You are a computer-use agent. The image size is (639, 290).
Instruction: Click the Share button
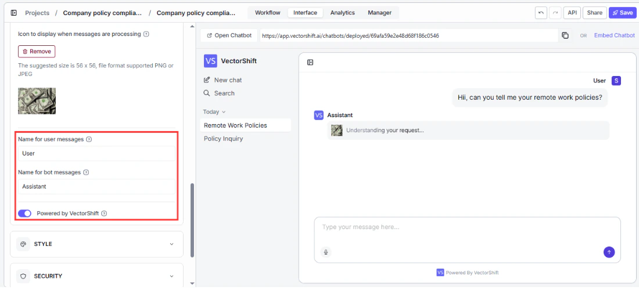[x=595, y=13]
